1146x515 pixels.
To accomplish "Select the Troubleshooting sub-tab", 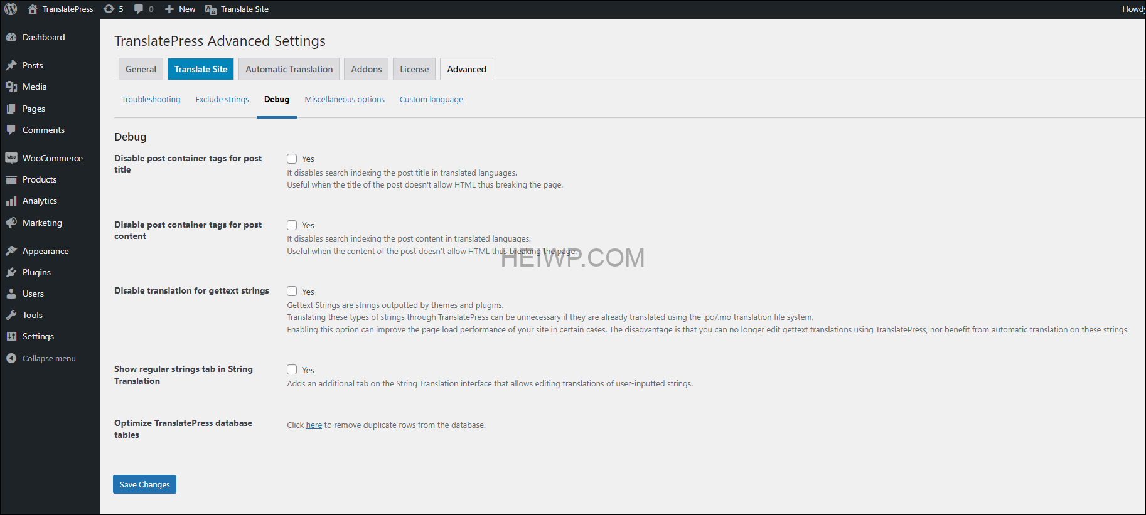I will pyautogui.click(x=151, y=99).
